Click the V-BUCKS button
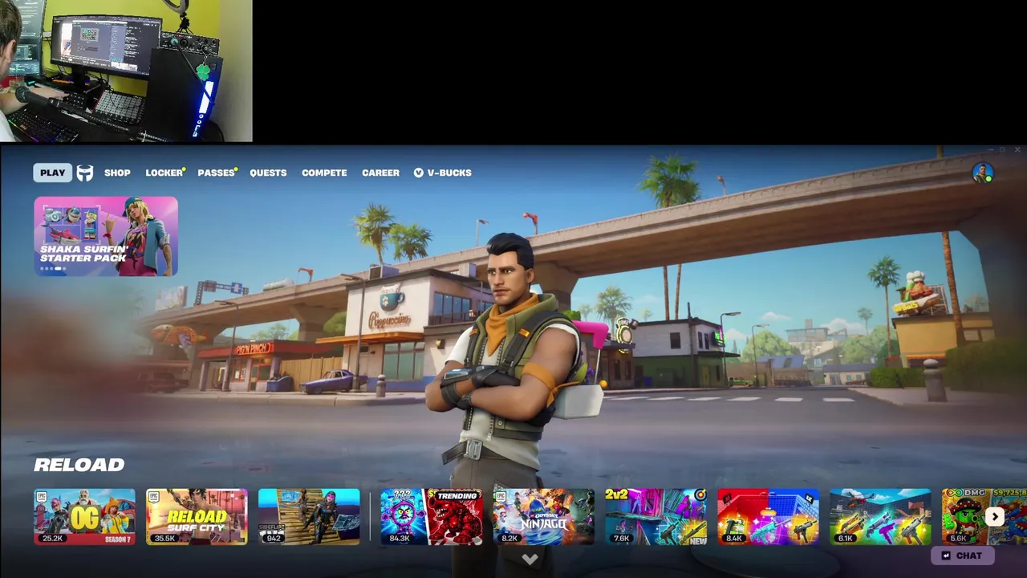Image resolution: width=1027 pixels, height=578 pixels. pos(442,173)
